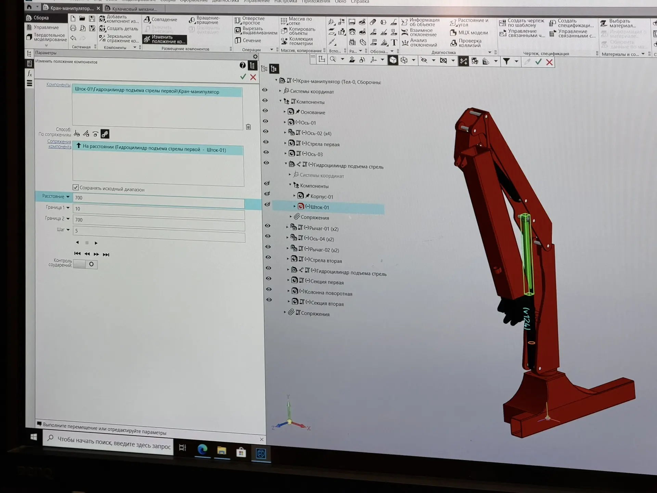Image resolution: width=657 pixels, height=493 pixels.
Task: Toggle visibility of Шток-01
Action: tap(267, 204)
